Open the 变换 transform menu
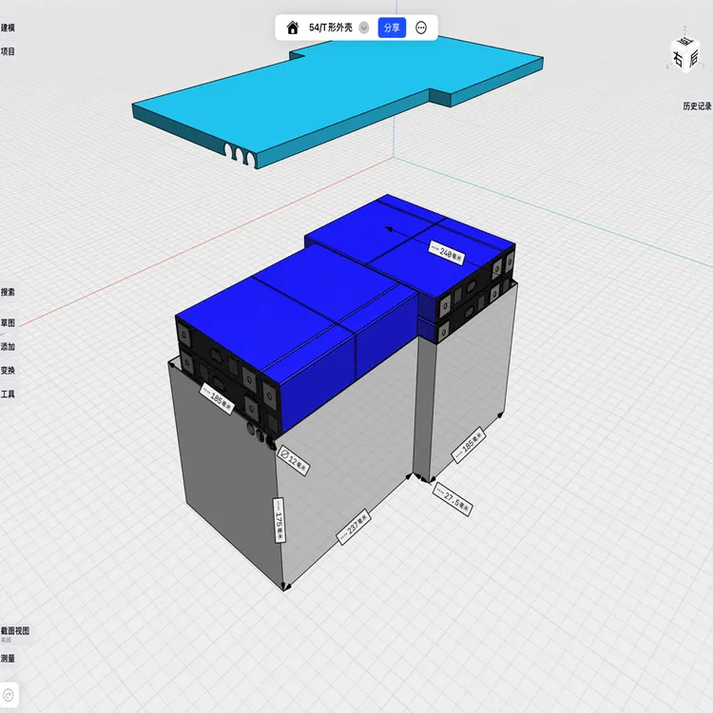Viewport: 713px width, 713px height. (8, 371)
